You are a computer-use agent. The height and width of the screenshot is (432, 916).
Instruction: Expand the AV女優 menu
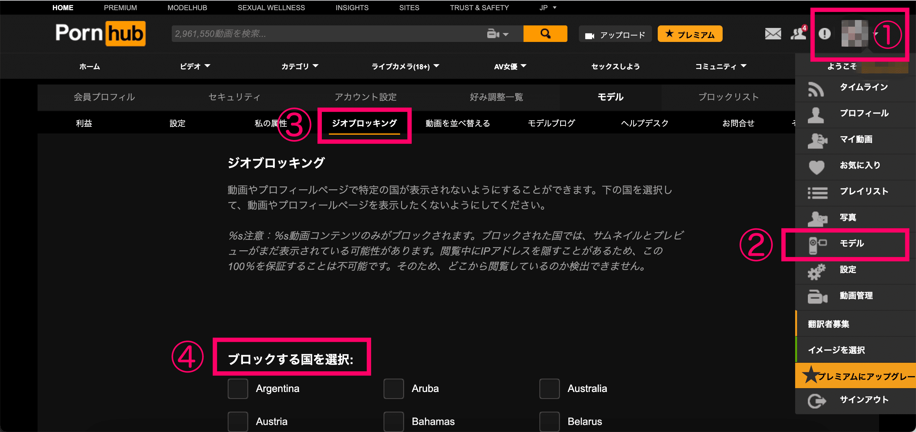pos(510,66)
